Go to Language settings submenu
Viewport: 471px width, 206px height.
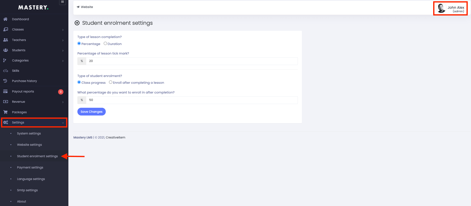pyautogui.click(x=31, y=179)
